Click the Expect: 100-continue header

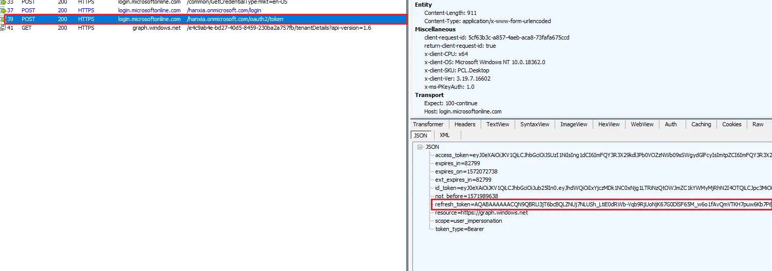pyautogui.click(x=450, y=103)
